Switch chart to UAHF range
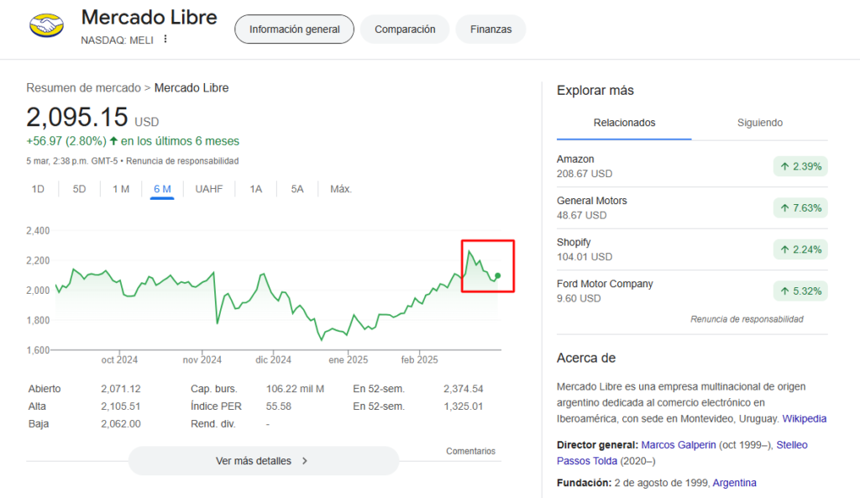The image size is (860, 498). (x=209, y=189)
